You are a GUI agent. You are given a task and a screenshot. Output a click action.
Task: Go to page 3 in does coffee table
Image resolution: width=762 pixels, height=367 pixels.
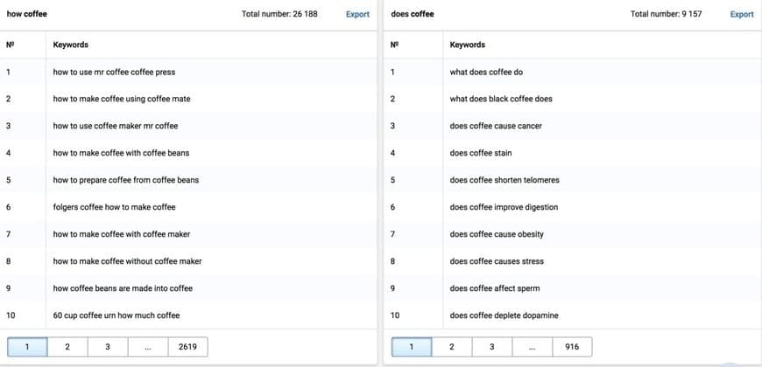point(492,347)
